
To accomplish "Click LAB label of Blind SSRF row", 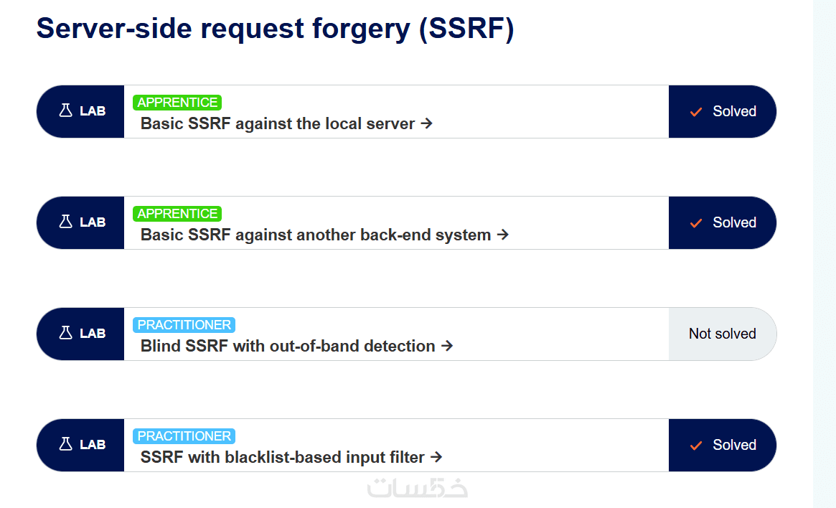I will (x=93, y=334).
